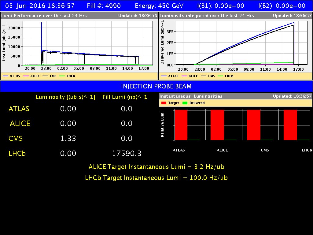Screen dimensions: 313x235
Task: Click the Lumi Performance over the last 24 Hrs title
Action: pyautogui.click(x=44, y=16)
